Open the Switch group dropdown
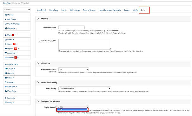192x116 pixels. [x=17, y=9]
